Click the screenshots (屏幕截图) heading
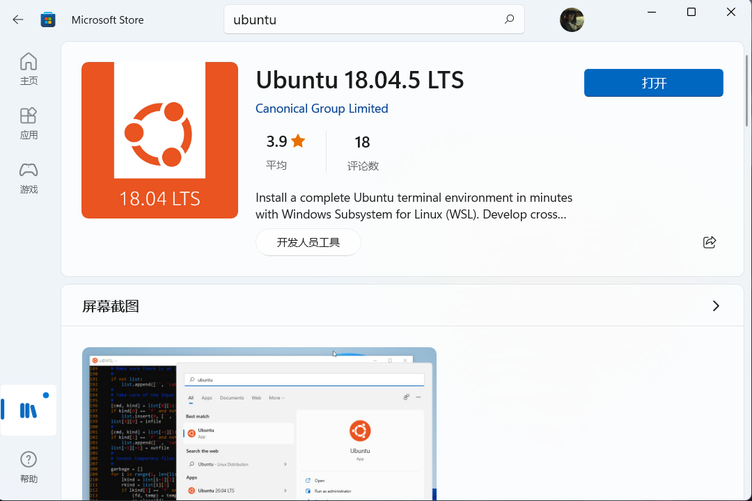The height and width of the screenshot is (501, 752). [x=111, y=306]
